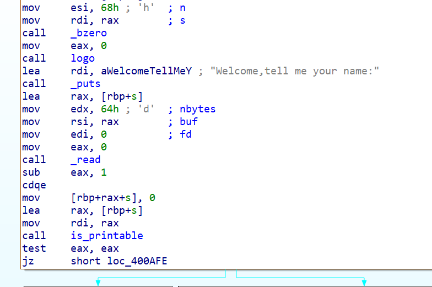Viewport: 432px width, 287px height.
Task: Click the sub eax, 1 instruction
Action: coord(64,172)
